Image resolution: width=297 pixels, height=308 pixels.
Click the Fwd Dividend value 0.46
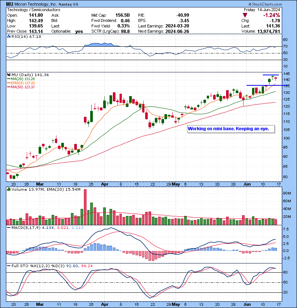(x=125, y=21)
